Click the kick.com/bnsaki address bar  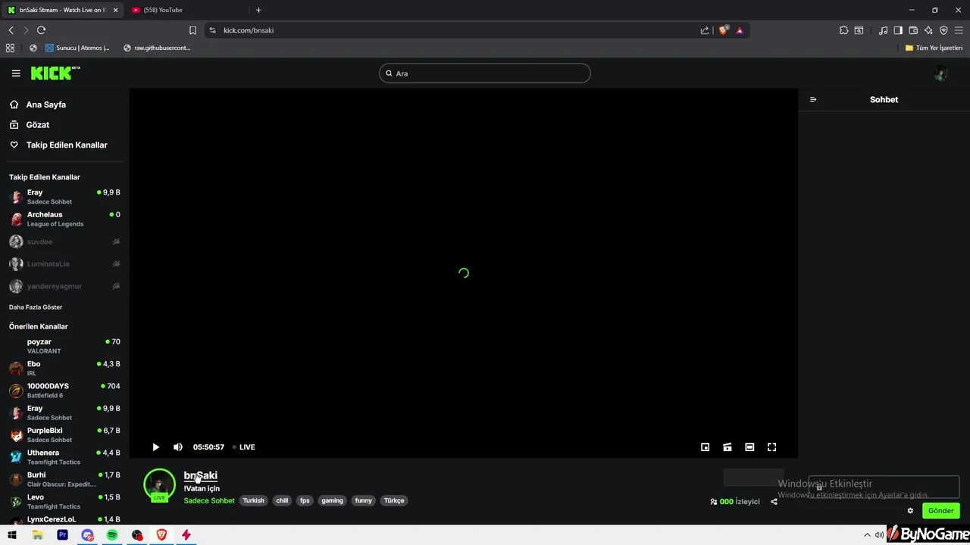point(455,30)
